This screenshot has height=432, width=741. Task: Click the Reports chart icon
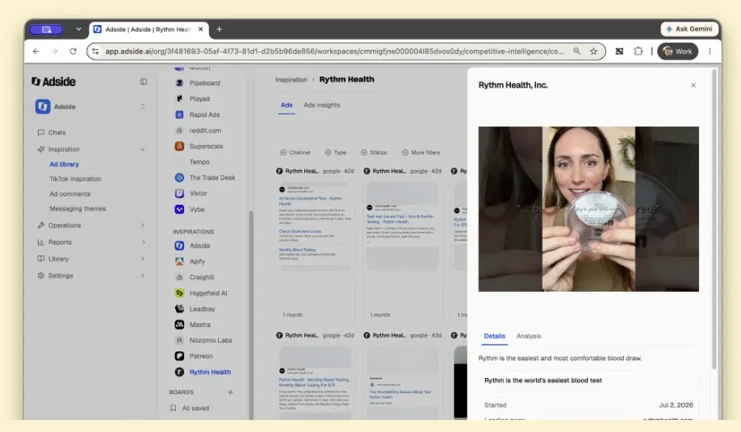pos(40,242)
